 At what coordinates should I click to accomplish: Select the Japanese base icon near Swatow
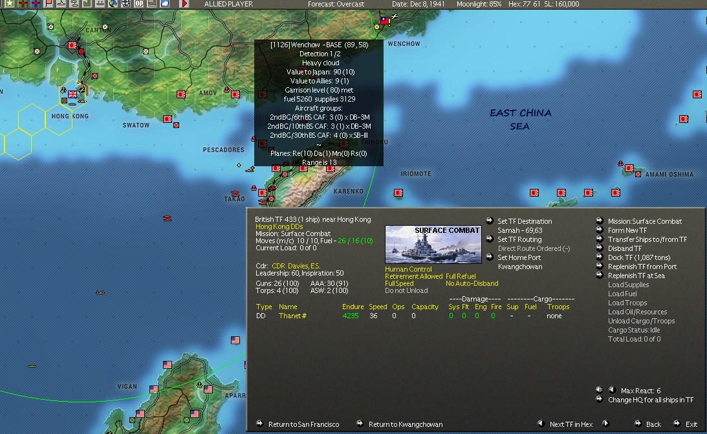pos(168,118)
